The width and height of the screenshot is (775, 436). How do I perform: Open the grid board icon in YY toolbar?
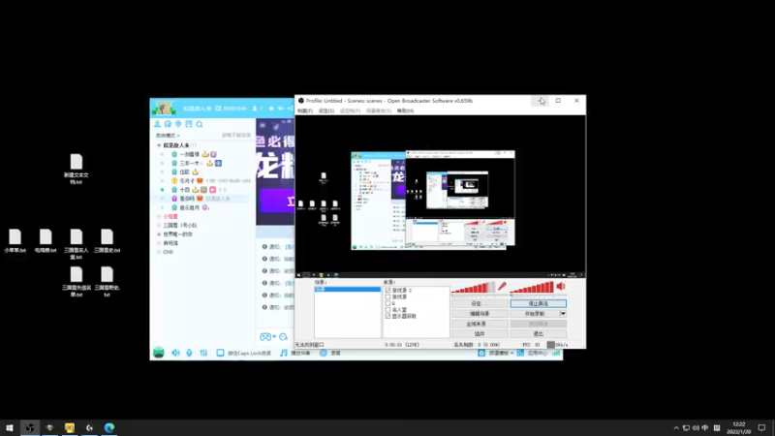pyautogui.click(x=189, y=124)
